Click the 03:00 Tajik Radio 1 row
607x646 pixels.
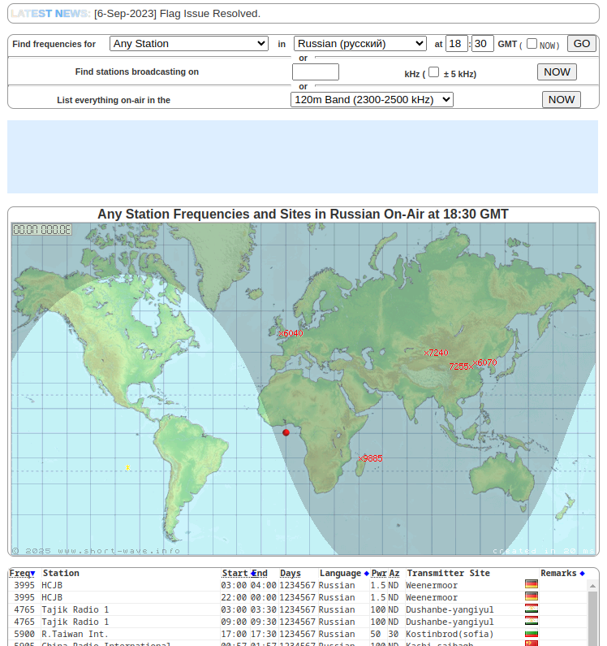coord(297,609)
